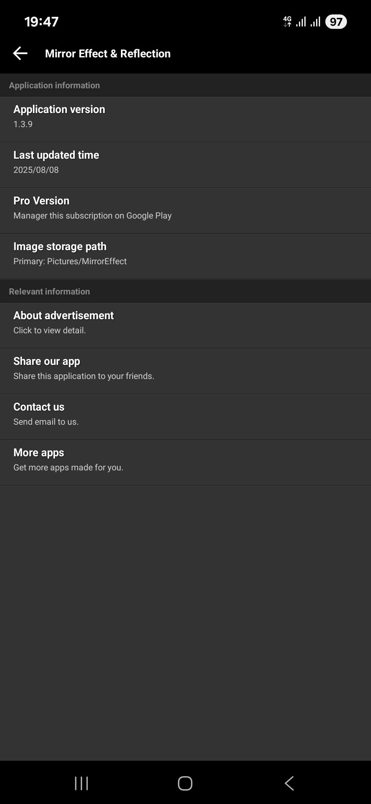
Task: Open Application version entry
Action: [x=185, y=119]
